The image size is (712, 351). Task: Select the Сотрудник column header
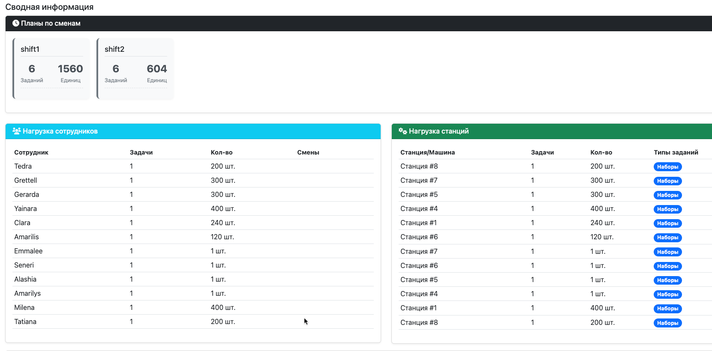pyautogui.click(x=31, y=152)
